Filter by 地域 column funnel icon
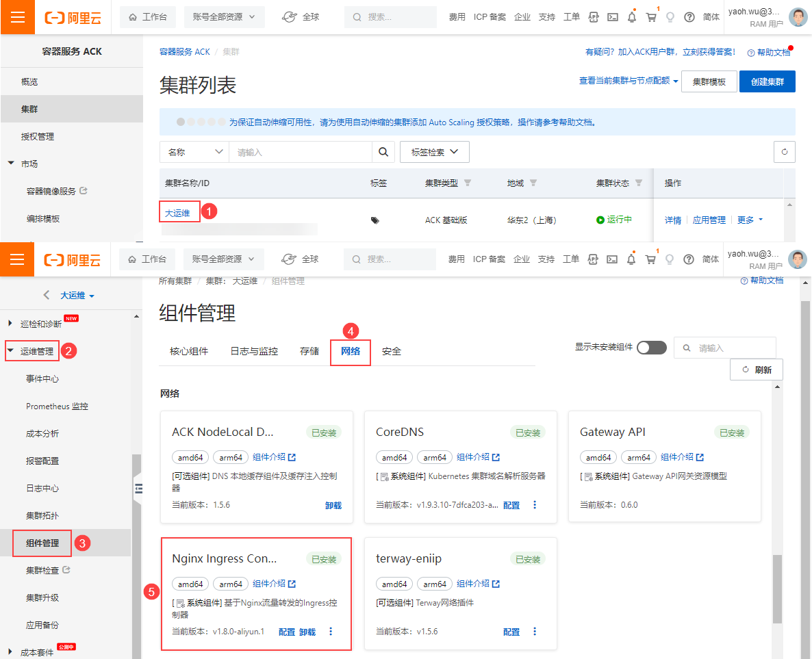Image resolution: width=812 pixels, height=659 pixels. (x=533, y=183)
